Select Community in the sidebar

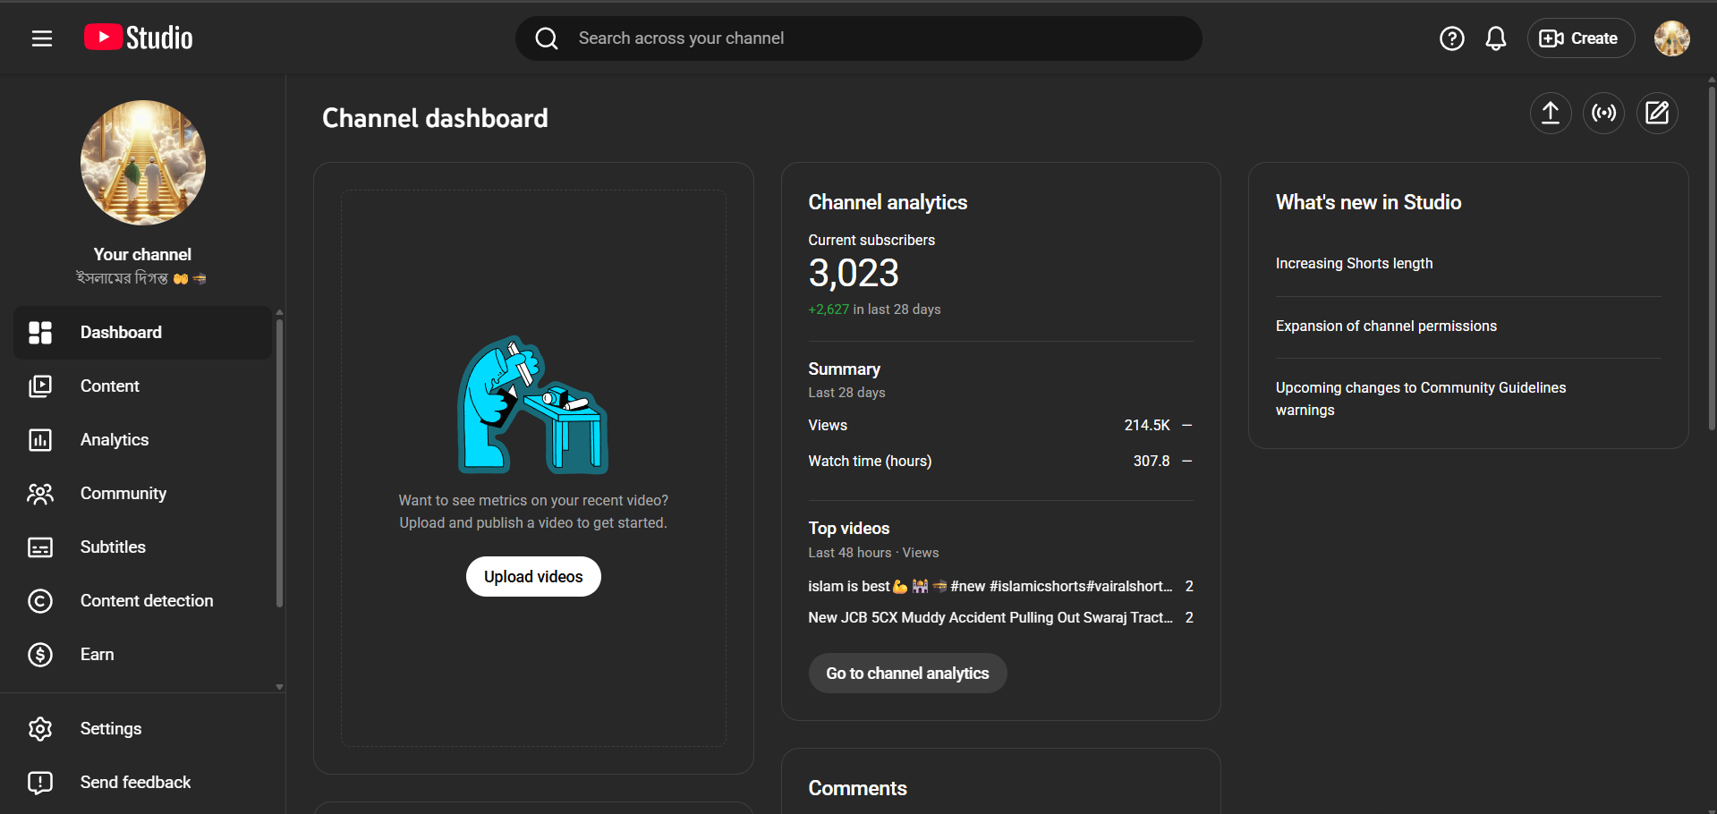point(123,494)
